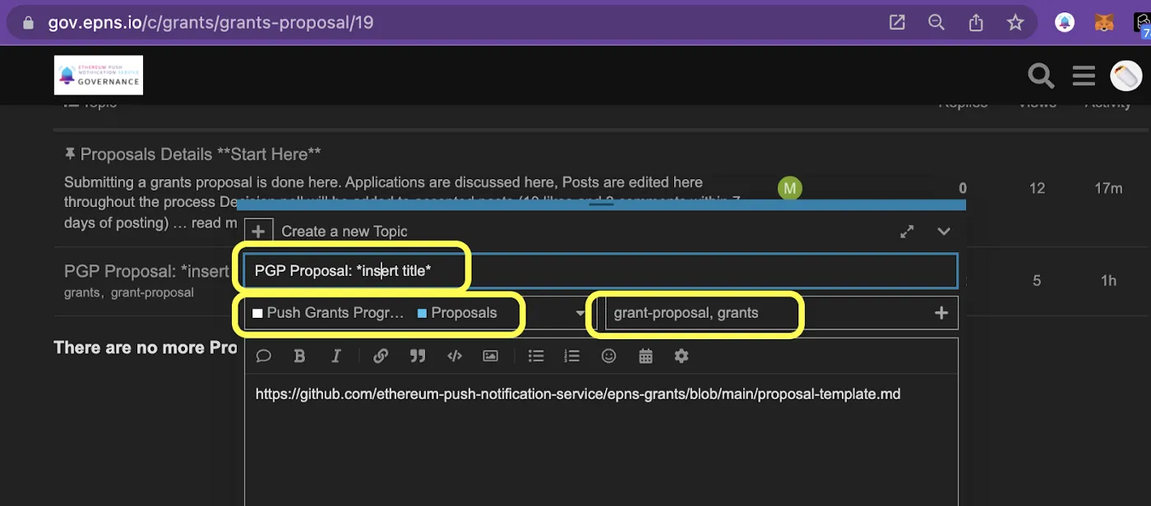
Task: Insert date/time with the calendar icon
Action: [x=645, y=356]
